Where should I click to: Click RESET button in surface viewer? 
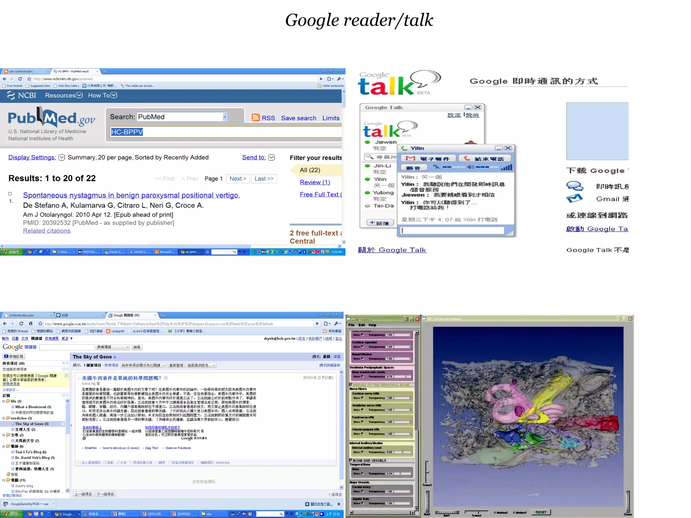coord(541,512)
